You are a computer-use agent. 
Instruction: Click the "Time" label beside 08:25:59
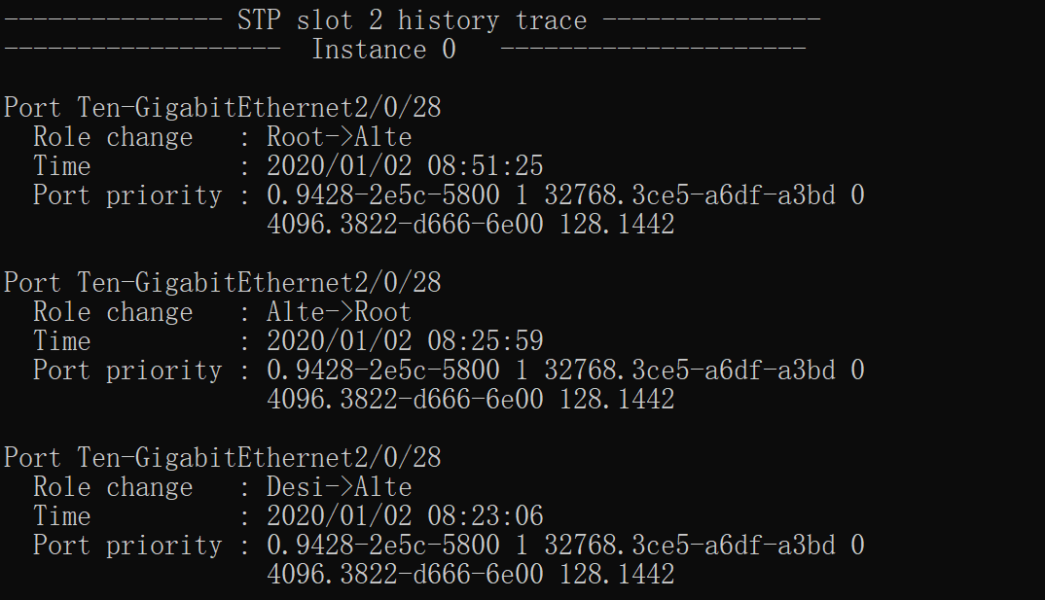pyautogui.click(x=61, y=341)
